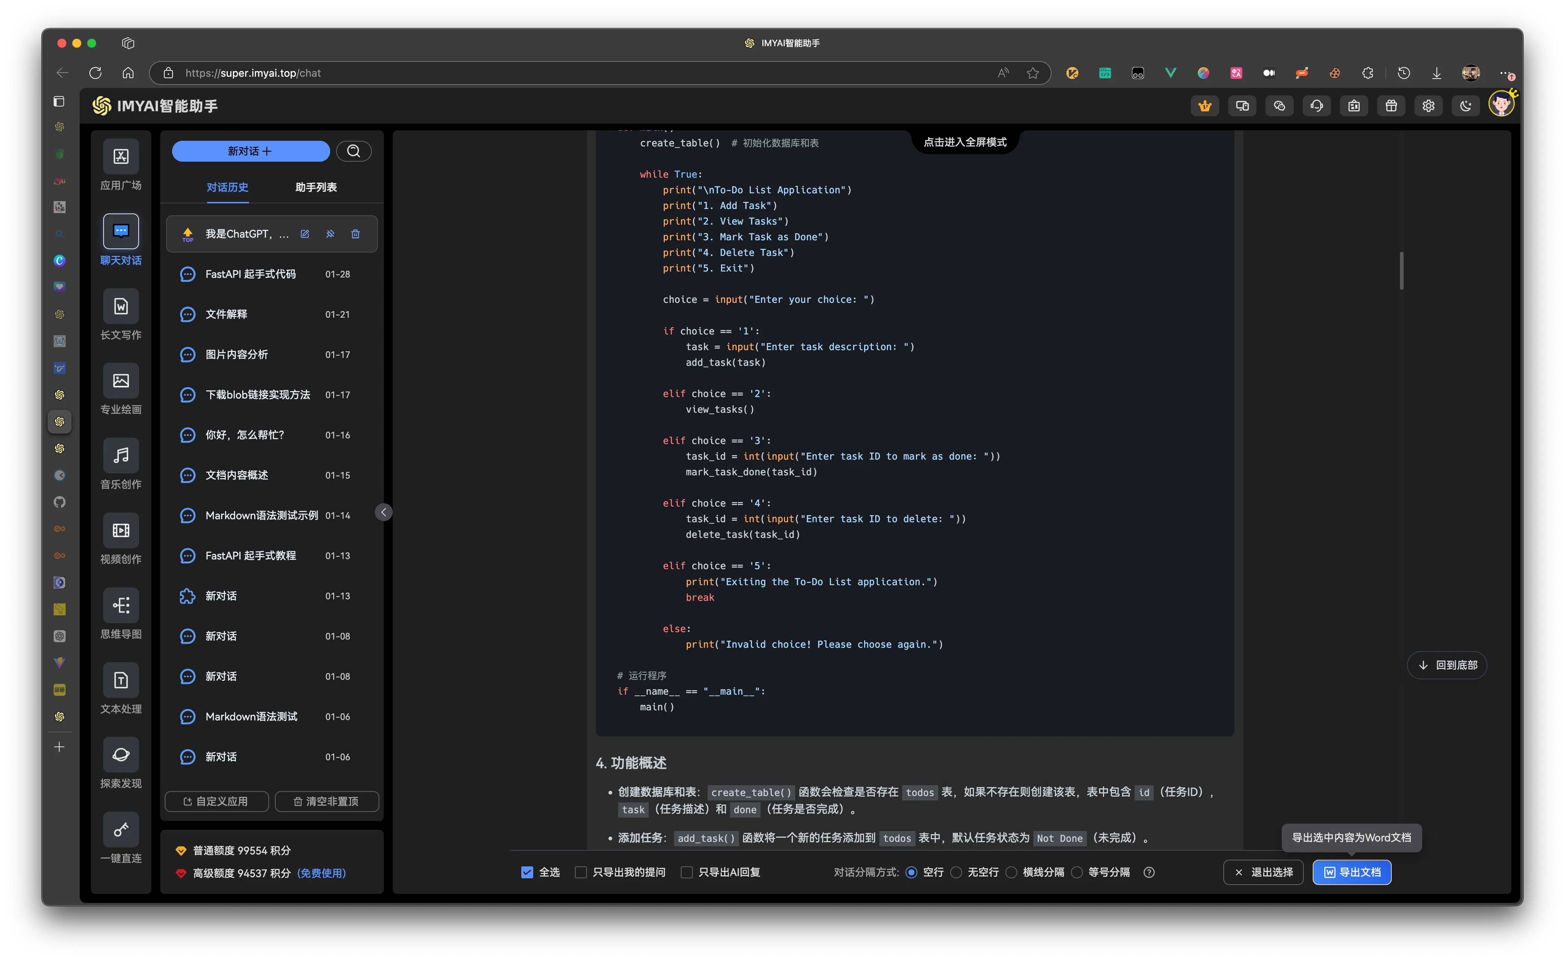The width and height of the screenshot is (1565, 961).
Task: Open the gift box icon in header
Action: 1391,106
